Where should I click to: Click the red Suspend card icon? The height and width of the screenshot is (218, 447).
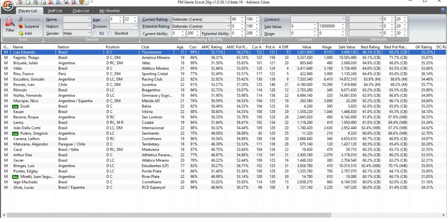(21, 26)
